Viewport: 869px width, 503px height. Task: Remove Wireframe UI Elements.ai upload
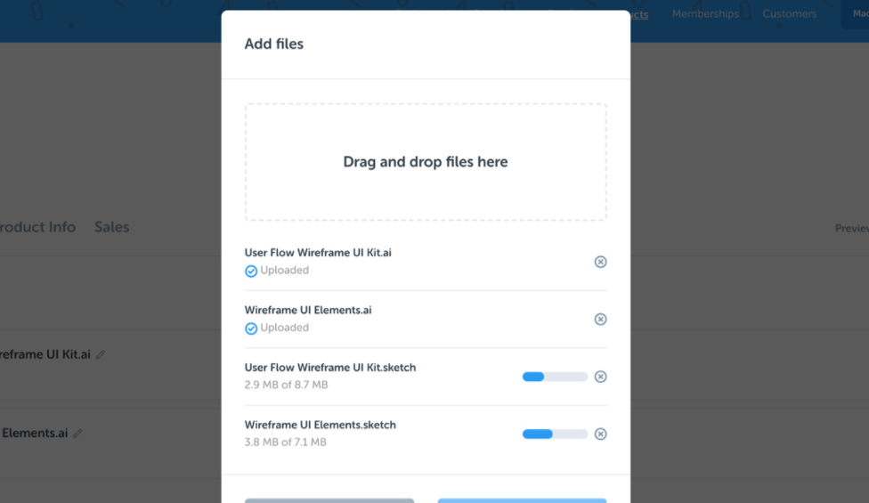click(600, 319)
